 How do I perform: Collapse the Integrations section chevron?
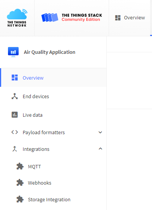[100, 149]
